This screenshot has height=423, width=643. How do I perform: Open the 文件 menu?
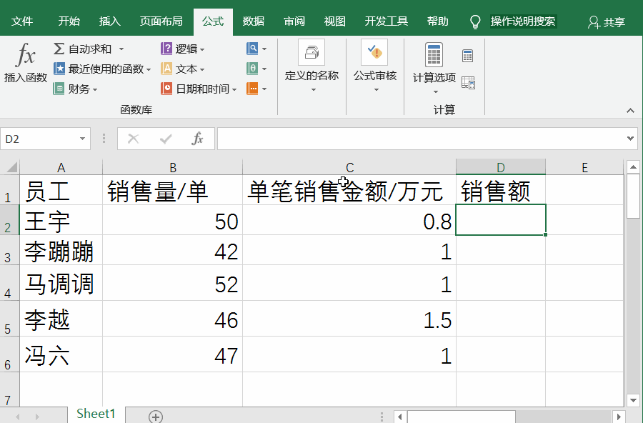pos(23,21)
